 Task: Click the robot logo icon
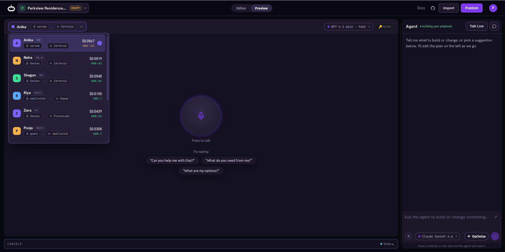click(x=11, y=8)
